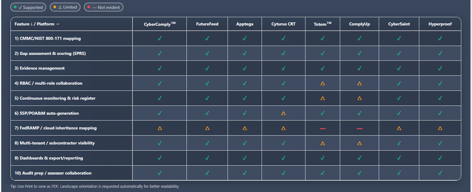Click Totem's triangle in Multi-tenant row
472x192 pixels.
tap(323, 143)
